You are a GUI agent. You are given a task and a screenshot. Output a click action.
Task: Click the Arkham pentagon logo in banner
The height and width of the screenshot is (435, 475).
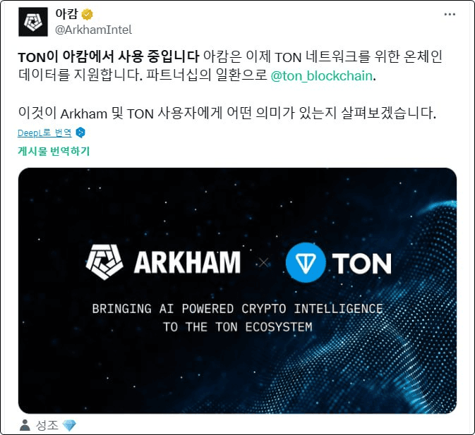[x=104, y=262]
